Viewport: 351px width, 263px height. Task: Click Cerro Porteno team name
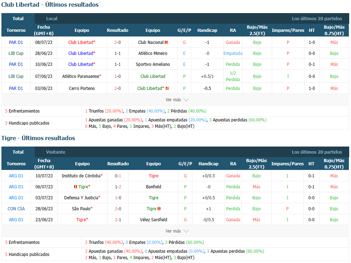pos(82,88)
